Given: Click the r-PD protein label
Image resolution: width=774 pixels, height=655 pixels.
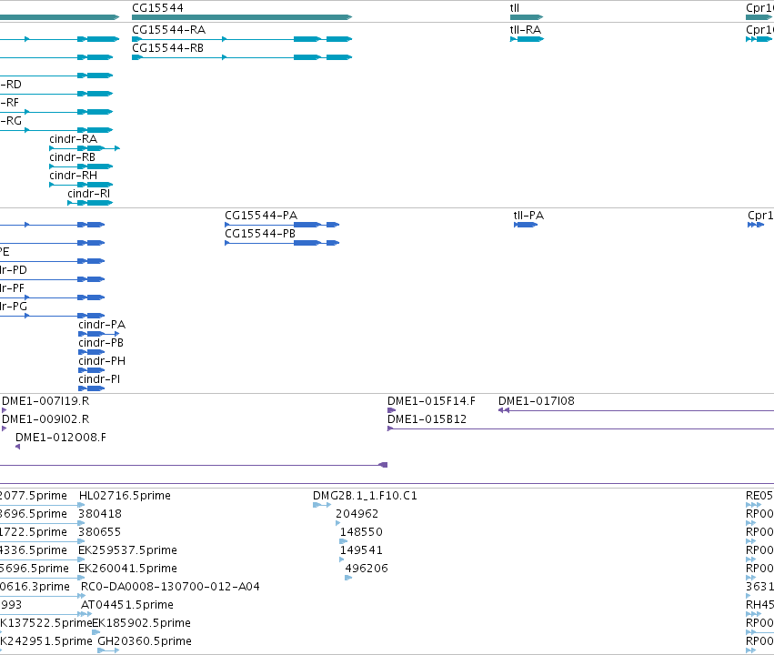Looking at the screenshot, I should point(14,270).
